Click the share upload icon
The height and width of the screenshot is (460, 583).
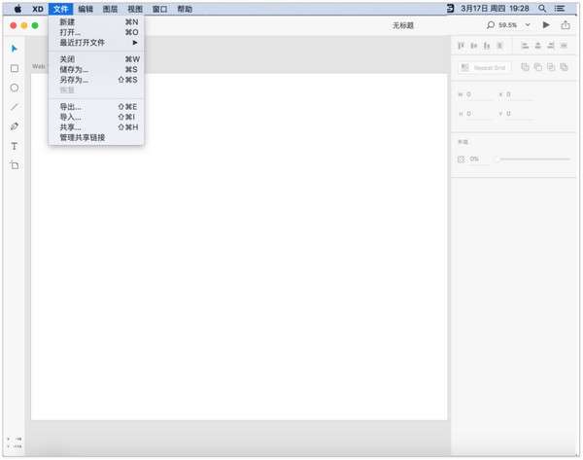click(566, 25)
